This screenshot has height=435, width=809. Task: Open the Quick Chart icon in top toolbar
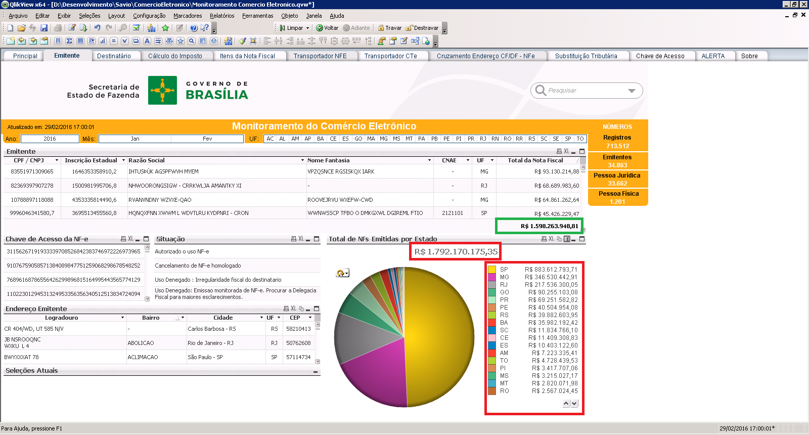[151, 28]
